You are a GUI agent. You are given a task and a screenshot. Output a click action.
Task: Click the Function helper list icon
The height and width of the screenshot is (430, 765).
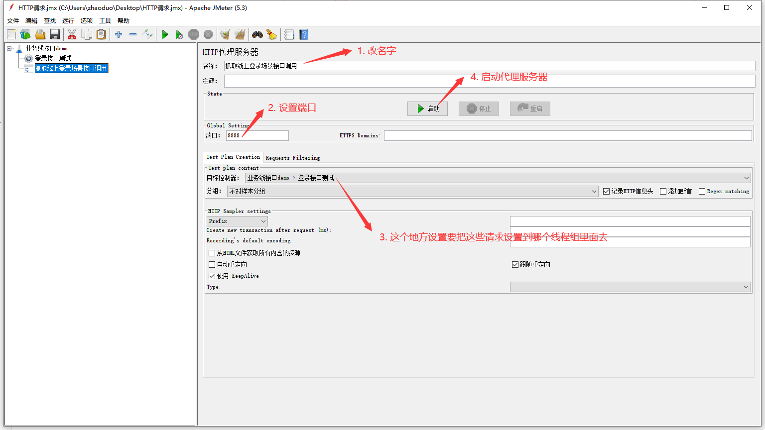pyautogui.click(x=289, y=34)
